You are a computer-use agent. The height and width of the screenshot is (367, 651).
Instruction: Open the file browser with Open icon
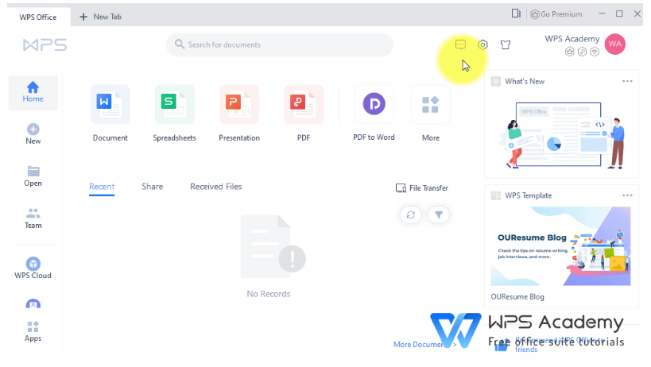[33, 176]
